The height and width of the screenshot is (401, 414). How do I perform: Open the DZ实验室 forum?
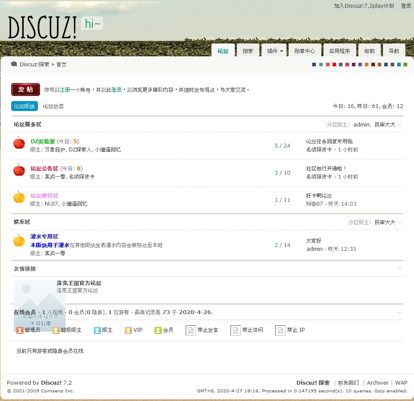coord(43,141)
